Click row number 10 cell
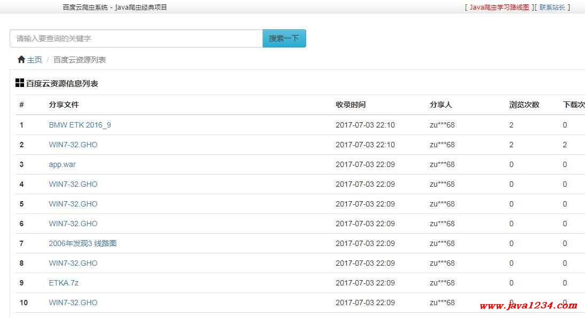 point(24,303)
